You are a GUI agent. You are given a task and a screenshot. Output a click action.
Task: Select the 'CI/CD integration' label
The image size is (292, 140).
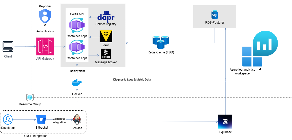(x=36, y=136)
